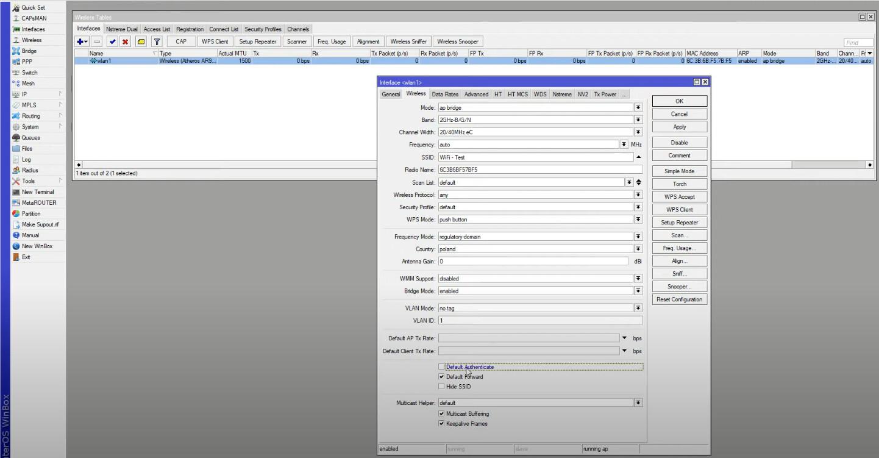879x458 pixels.
Task: Click the Scan... button in dialog
Action: pyautogui.click(x=680, y=235)
